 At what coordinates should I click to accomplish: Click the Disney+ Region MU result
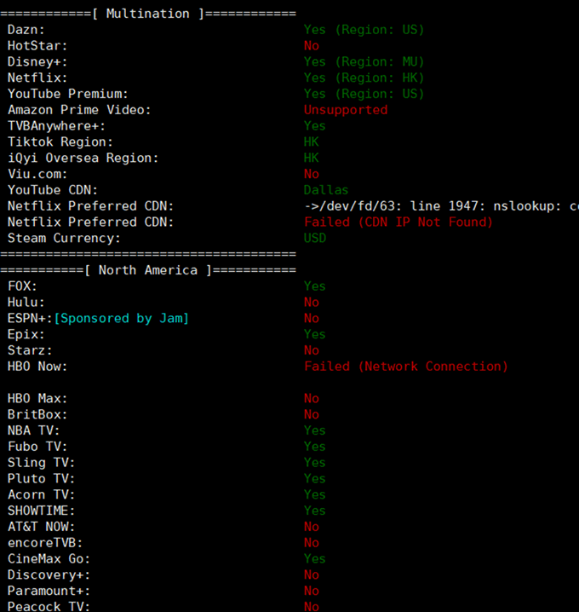pyautogui.click(x=364, y=62)
